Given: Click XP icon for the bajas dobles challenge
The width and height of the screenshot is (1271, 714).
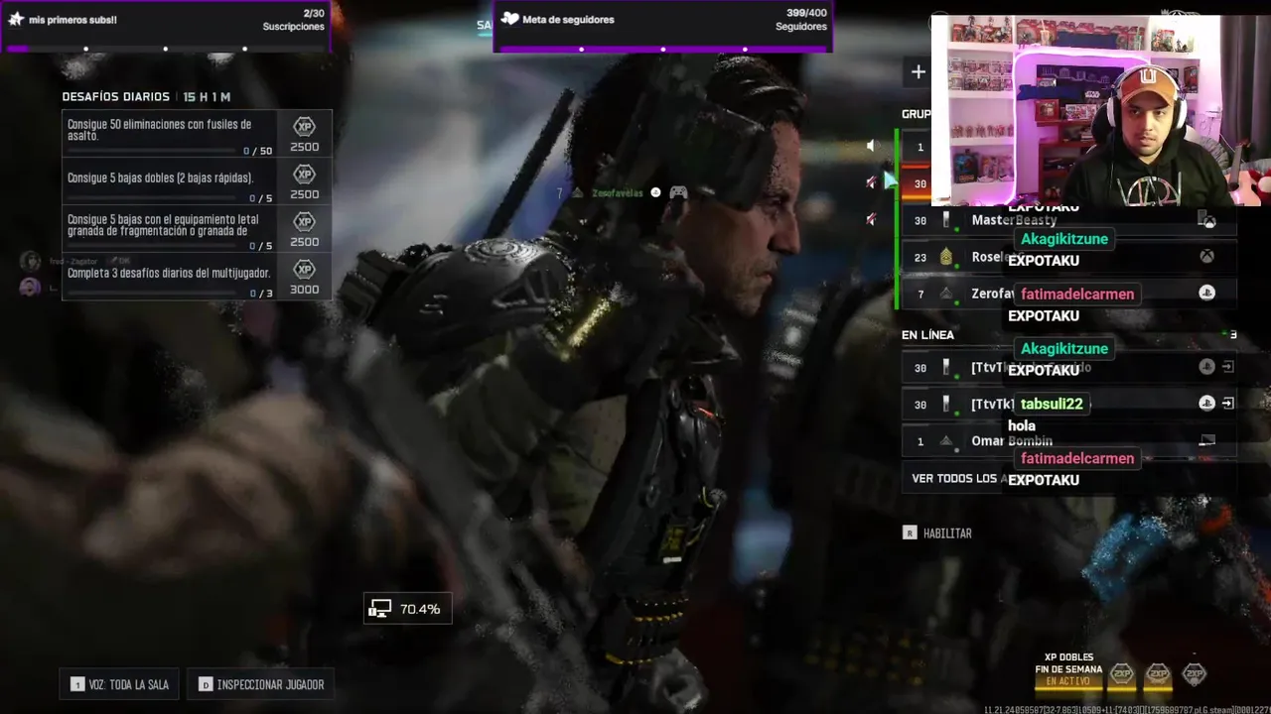Looking at the screenshot, I should [x=304, y=175].
